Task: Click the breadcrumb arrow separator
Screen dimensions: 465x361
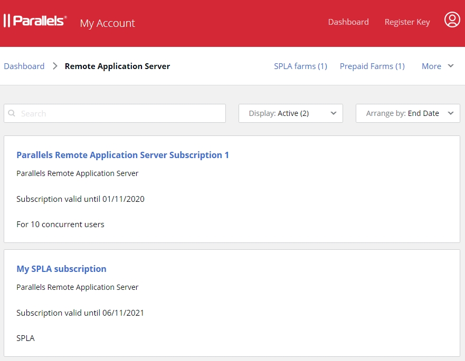Action: click(55, 66)
